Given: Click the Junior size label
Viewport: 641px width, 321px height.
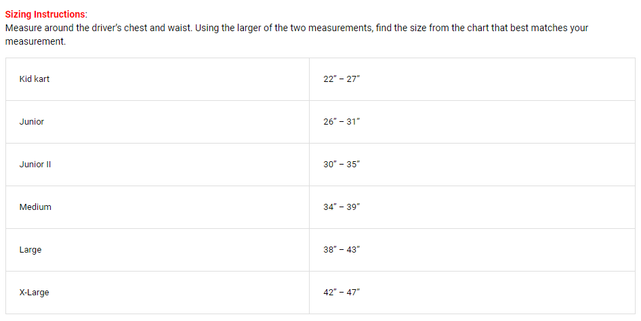Looking at the screenshot, I should tap(32, 122).
